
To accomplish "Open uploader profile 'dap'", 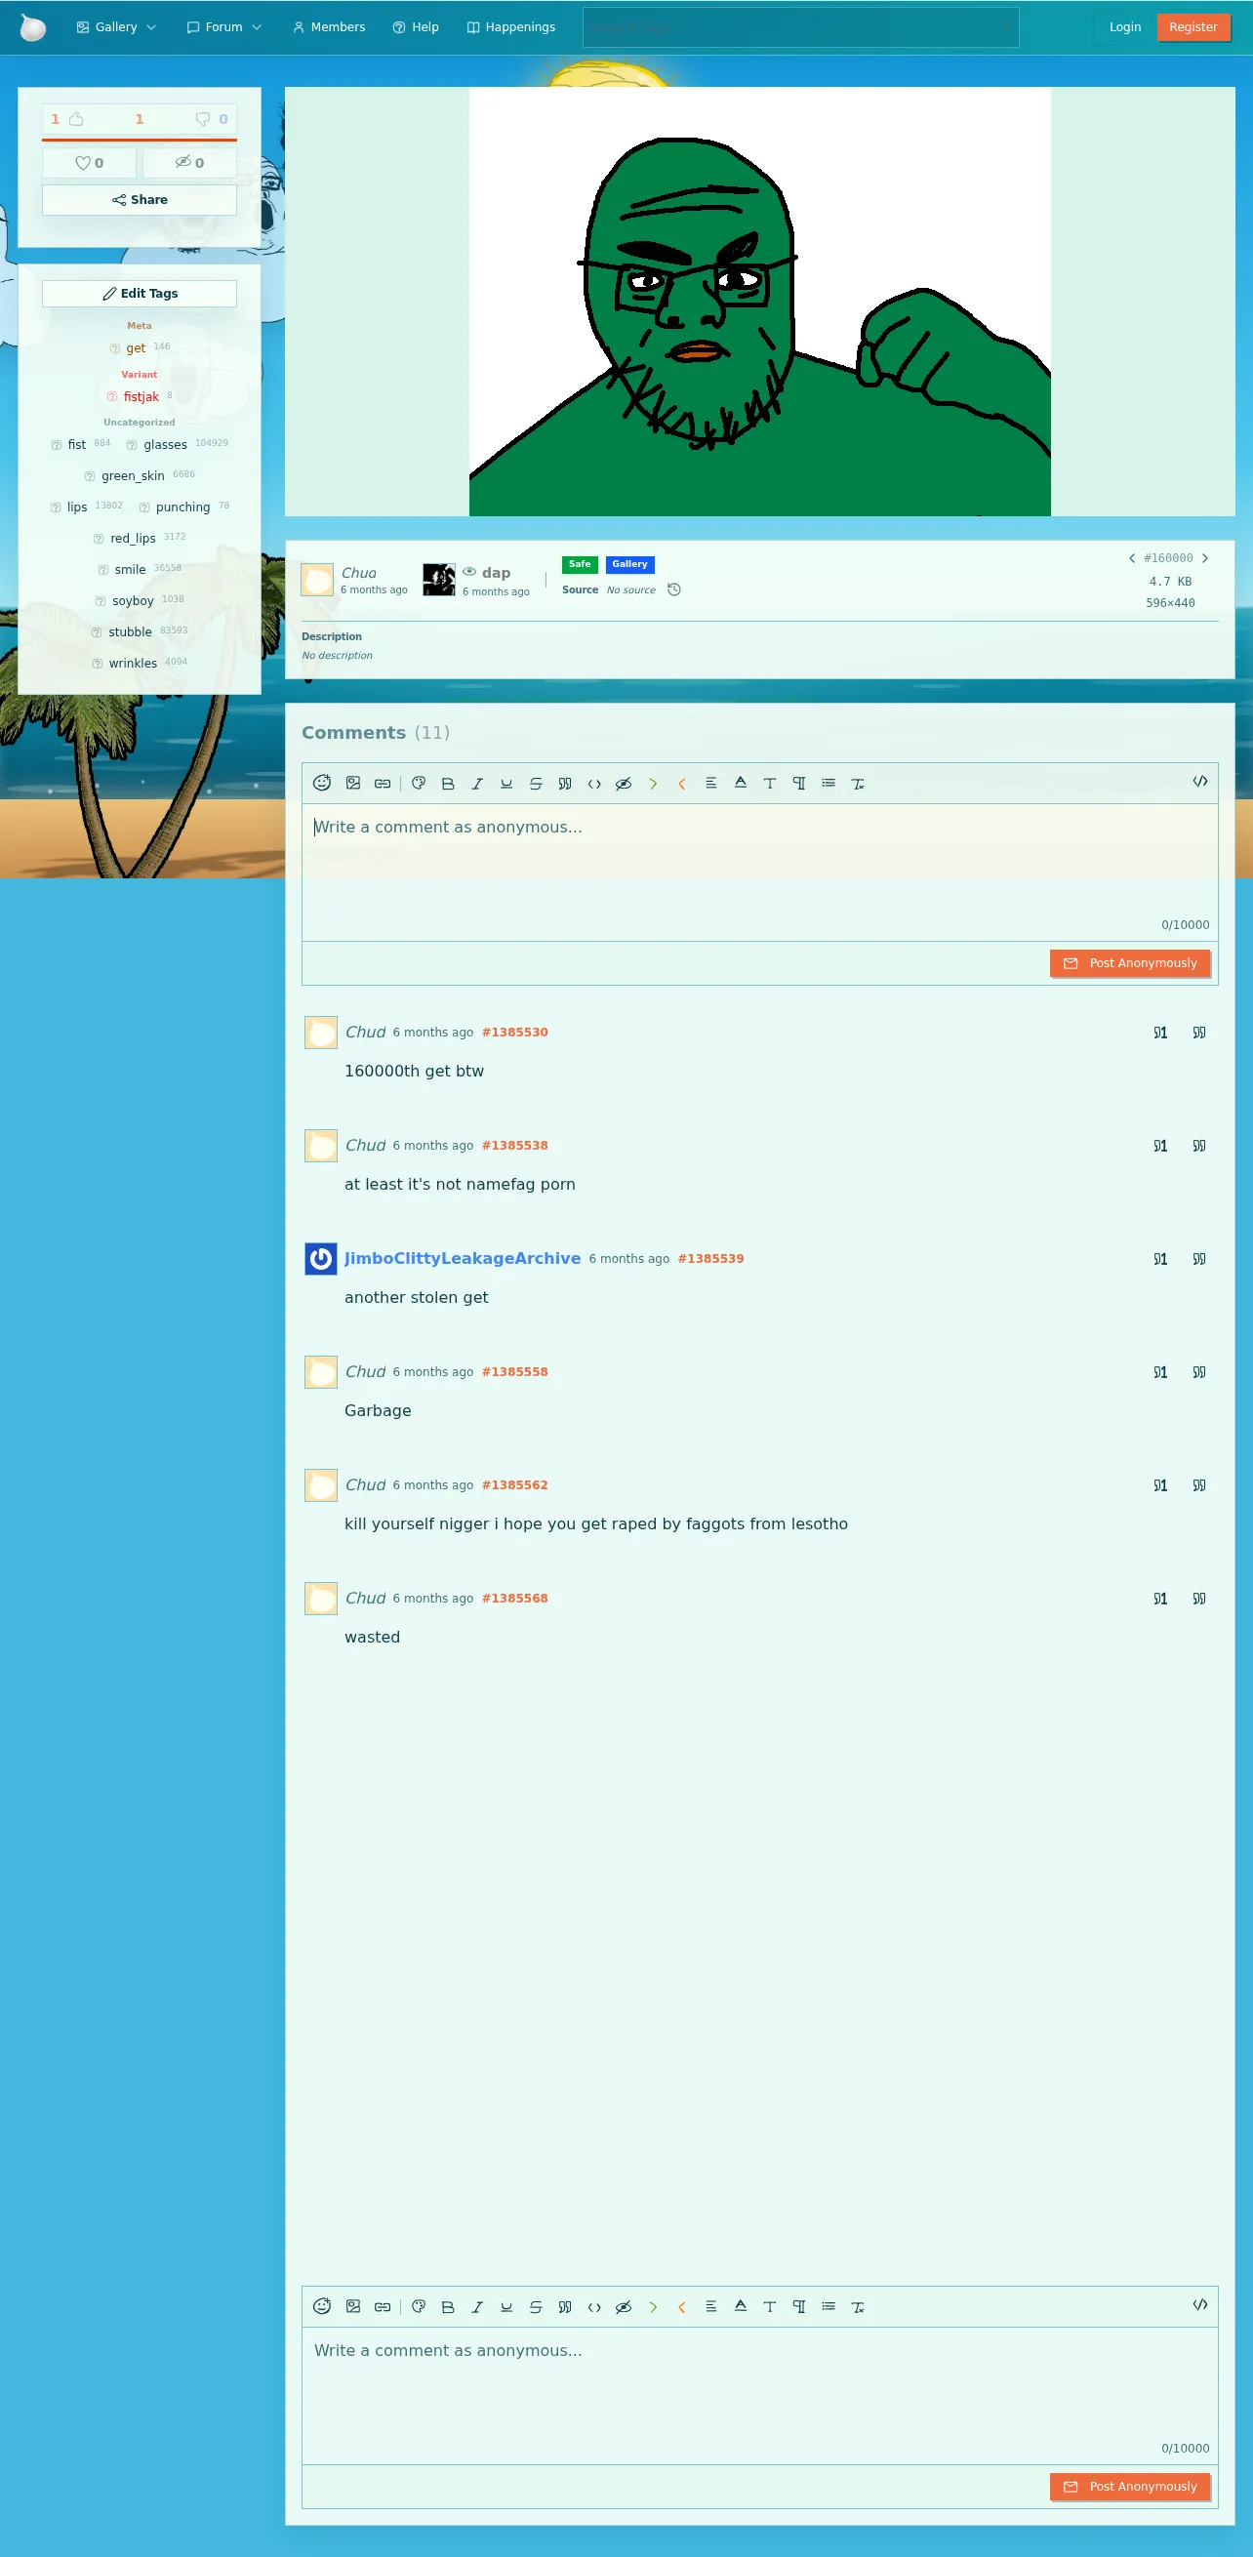I will 496,573.
